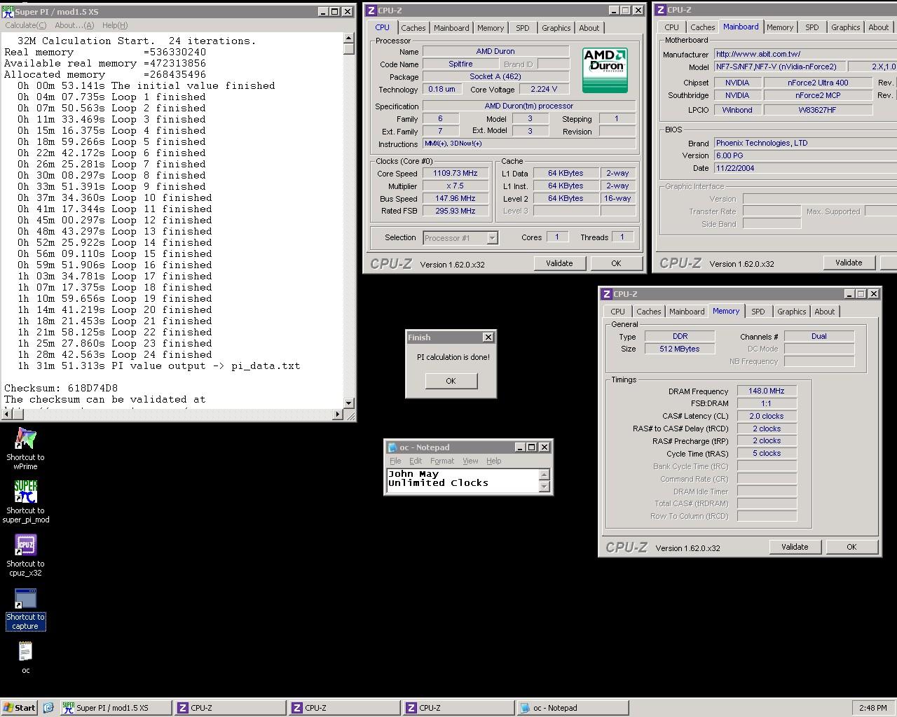Image resolution: width=897 pixels, height=717 pixels.
Task: Switch to Mainboard tab in CPU window
Action: tap(451, 28)
